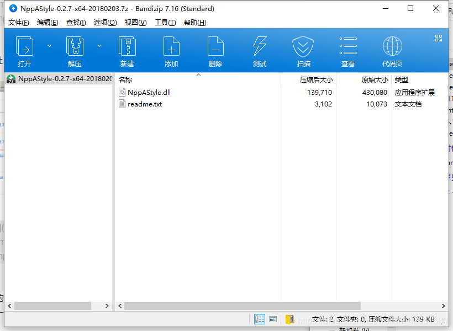Sort by the 原始大小 column header
The height and width of the screenshot is (331, 453).
point(364,79)
